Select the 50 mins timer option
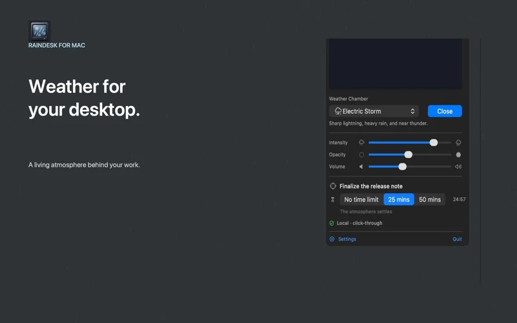Viewport: 517px width, 323px height. pyautogui.click(x=430, y=200)
